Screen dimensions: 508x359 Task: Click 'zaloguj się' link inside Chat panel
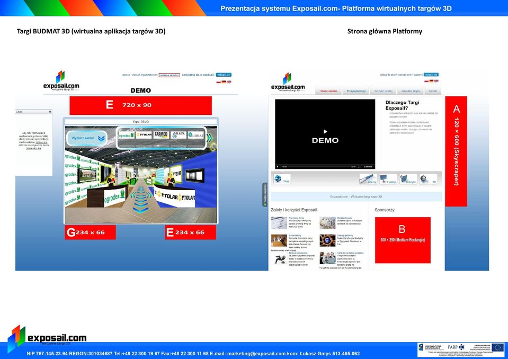pyautogui.click(x=41, y=142)
